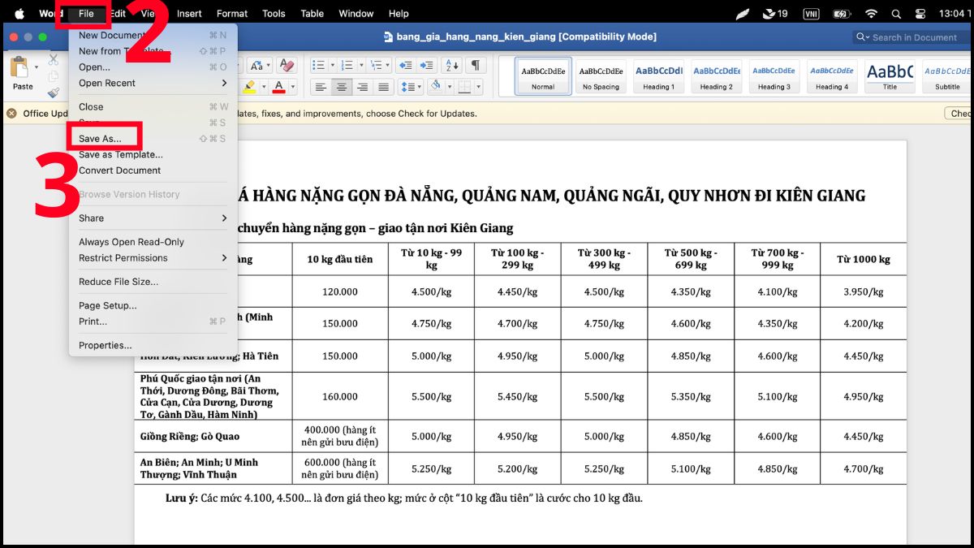This screenshot has height=548, width=974.
Task: Open the borders dropdown arrow
Action: (x=478, y=87)
